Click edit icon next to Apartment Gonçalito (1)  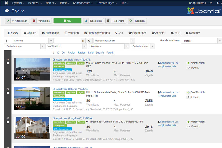(x=54, y=118)
